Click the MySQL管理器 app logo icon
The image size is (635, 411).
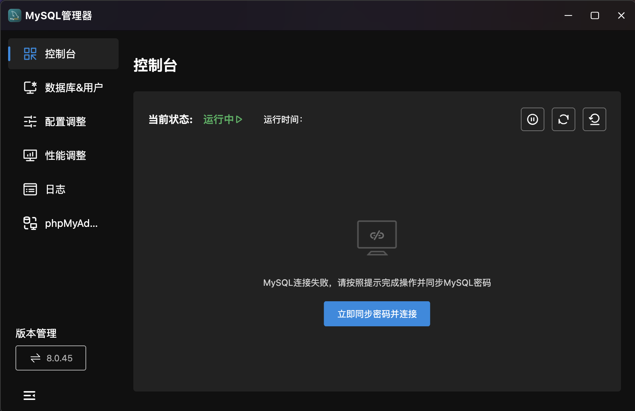[15, 15]
